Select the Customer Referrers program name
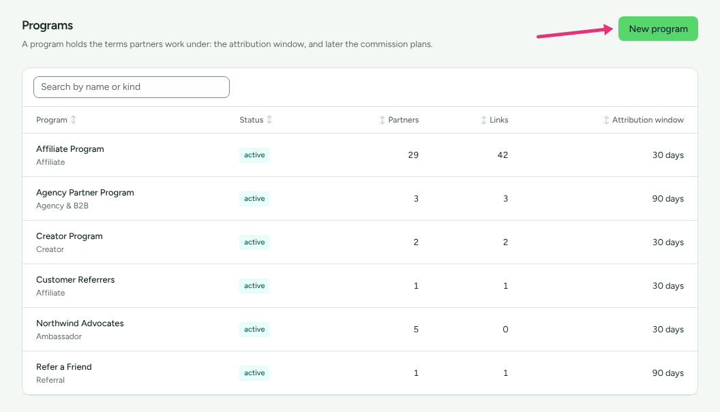Screen dimensions: 720x412 click(x=75, y=280)
